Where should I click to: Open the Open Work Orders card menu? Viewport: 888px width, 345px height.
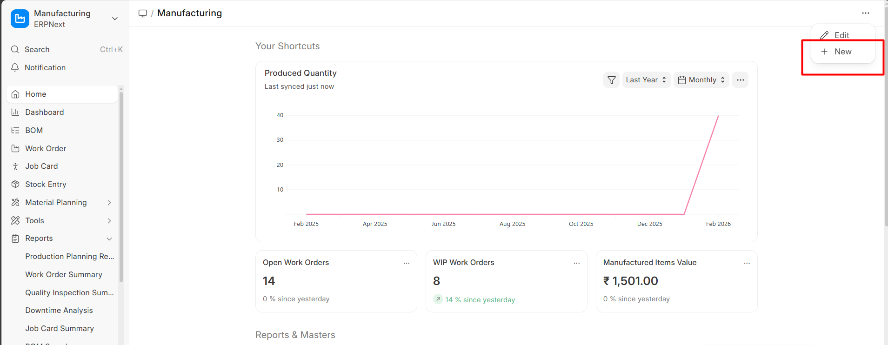(406, 263)
